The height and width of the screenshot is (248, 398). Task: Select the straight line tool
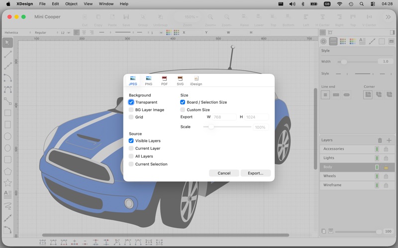(x=7, y=54)
